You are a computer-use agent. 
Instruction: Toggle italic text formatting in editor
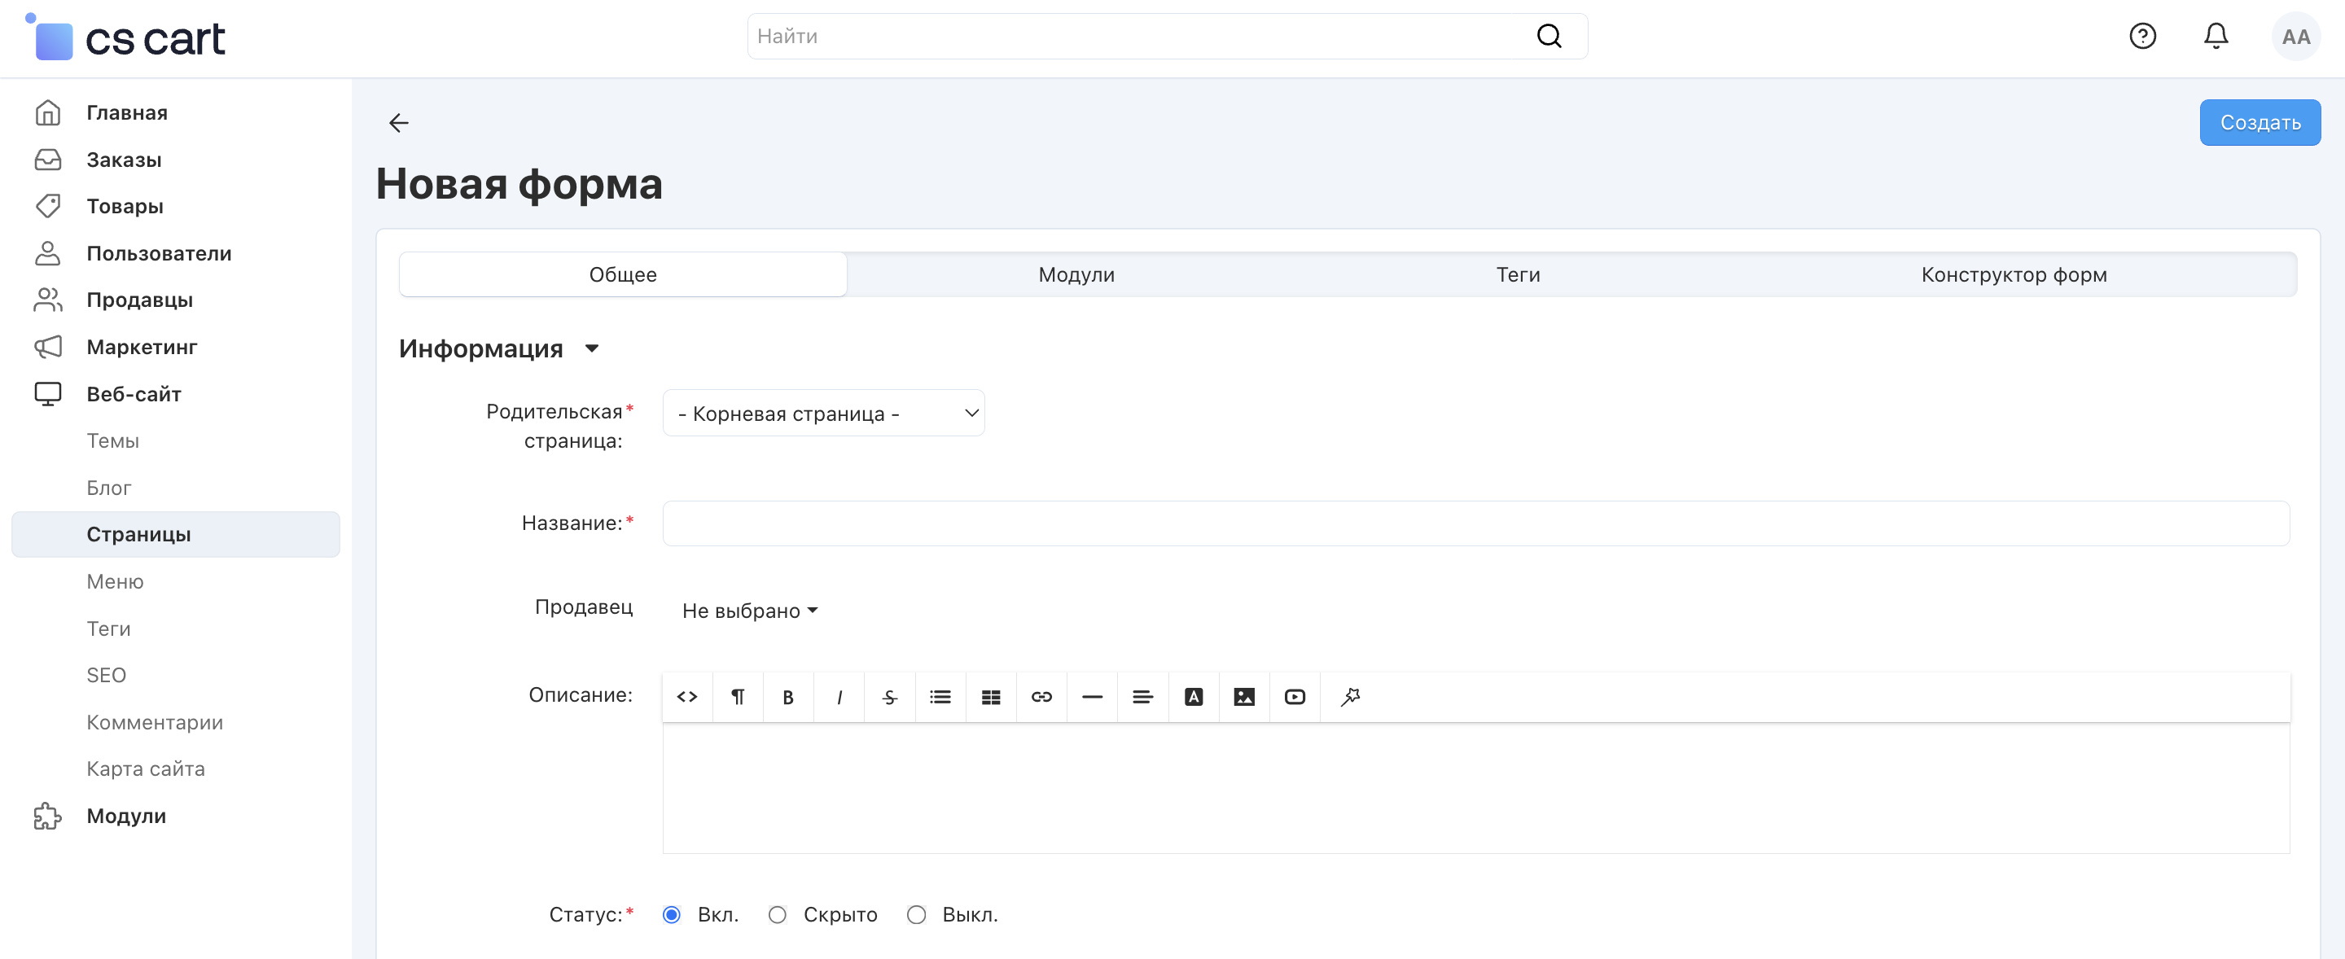839,697
